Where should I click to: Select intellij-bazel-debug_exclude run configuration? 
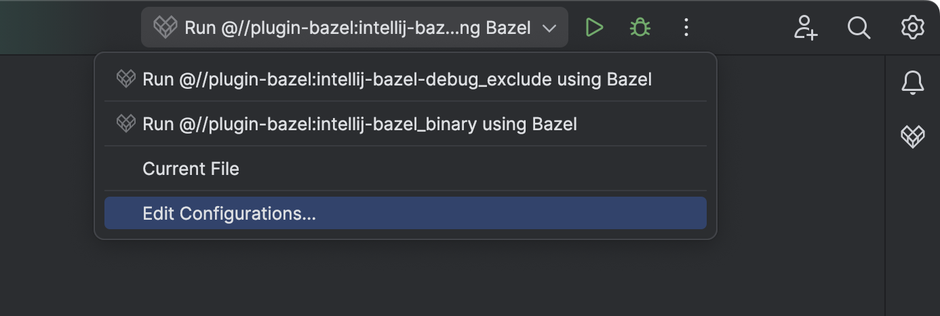(397, 79)
